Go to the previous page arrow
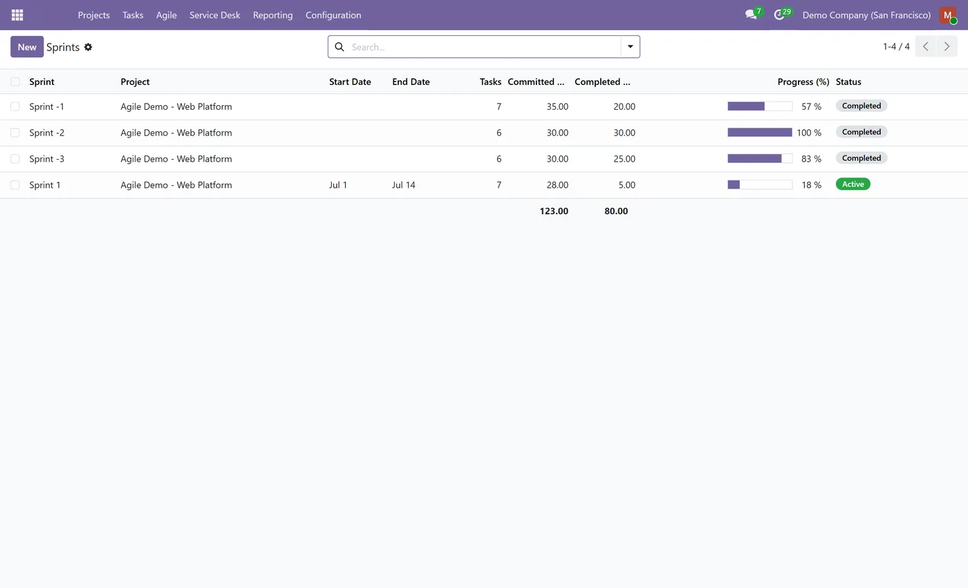The image size is (968, 588). click(x=926, y=46)
